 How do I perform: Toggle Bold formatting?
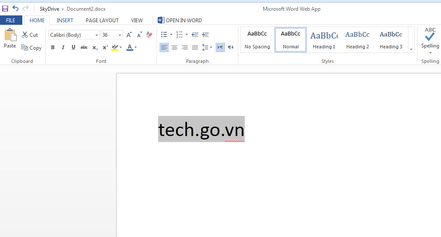pyautogui.click(x=53, y=47)
